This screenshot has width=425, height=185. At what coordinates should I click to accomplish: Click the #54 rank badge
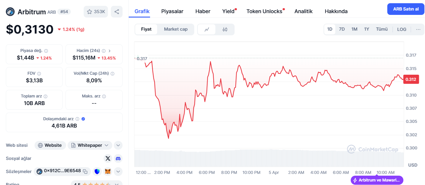(x=64, y=12)
